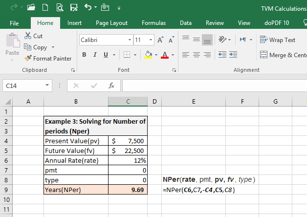Open Customize Quick Access Toolbar dropdown
Screen dimensions: 307x217
(119, 8)
